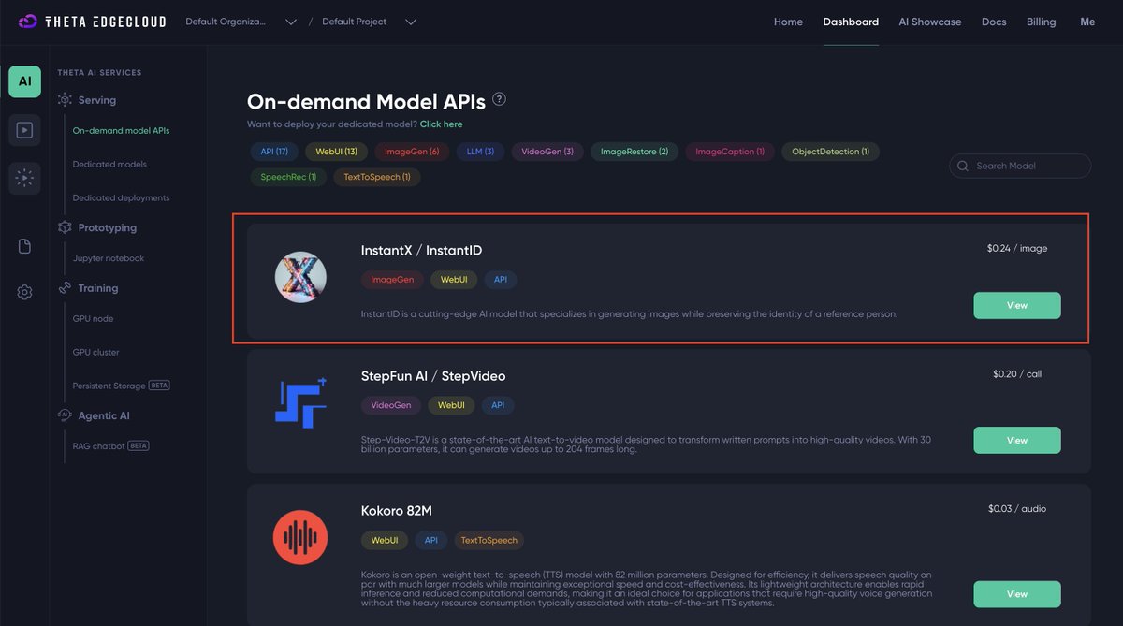The height and width of the screenshot is (626, 1123).
Task: Click the $0.24 / image price
Action: 1017,249
